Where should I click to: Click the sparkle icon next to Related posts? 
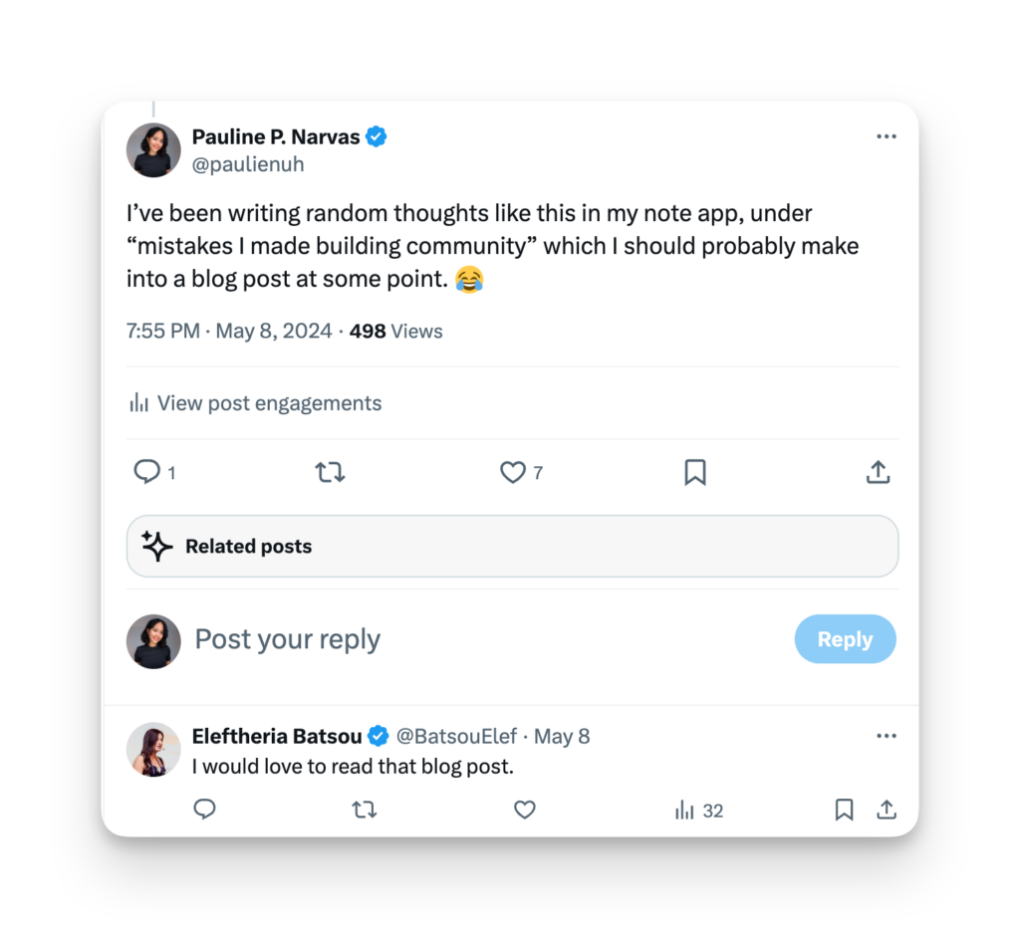[156, 545]
